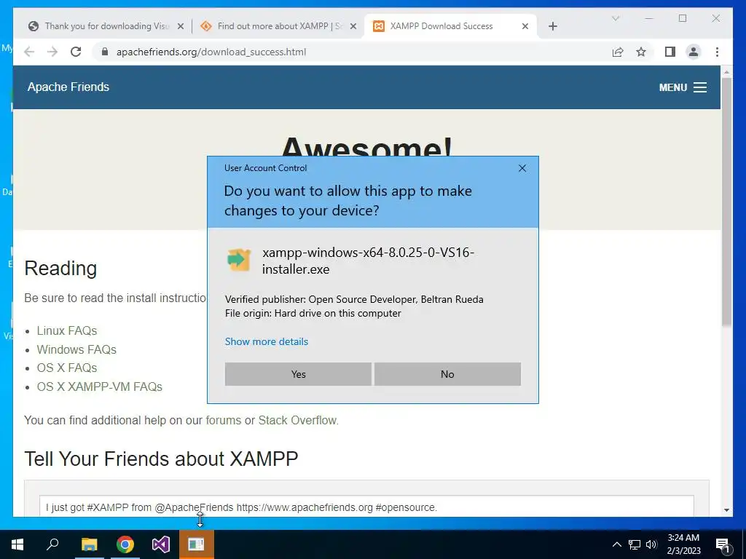Open Windows Start menu
Screen dimensions: 746x559
pos(17,544)
